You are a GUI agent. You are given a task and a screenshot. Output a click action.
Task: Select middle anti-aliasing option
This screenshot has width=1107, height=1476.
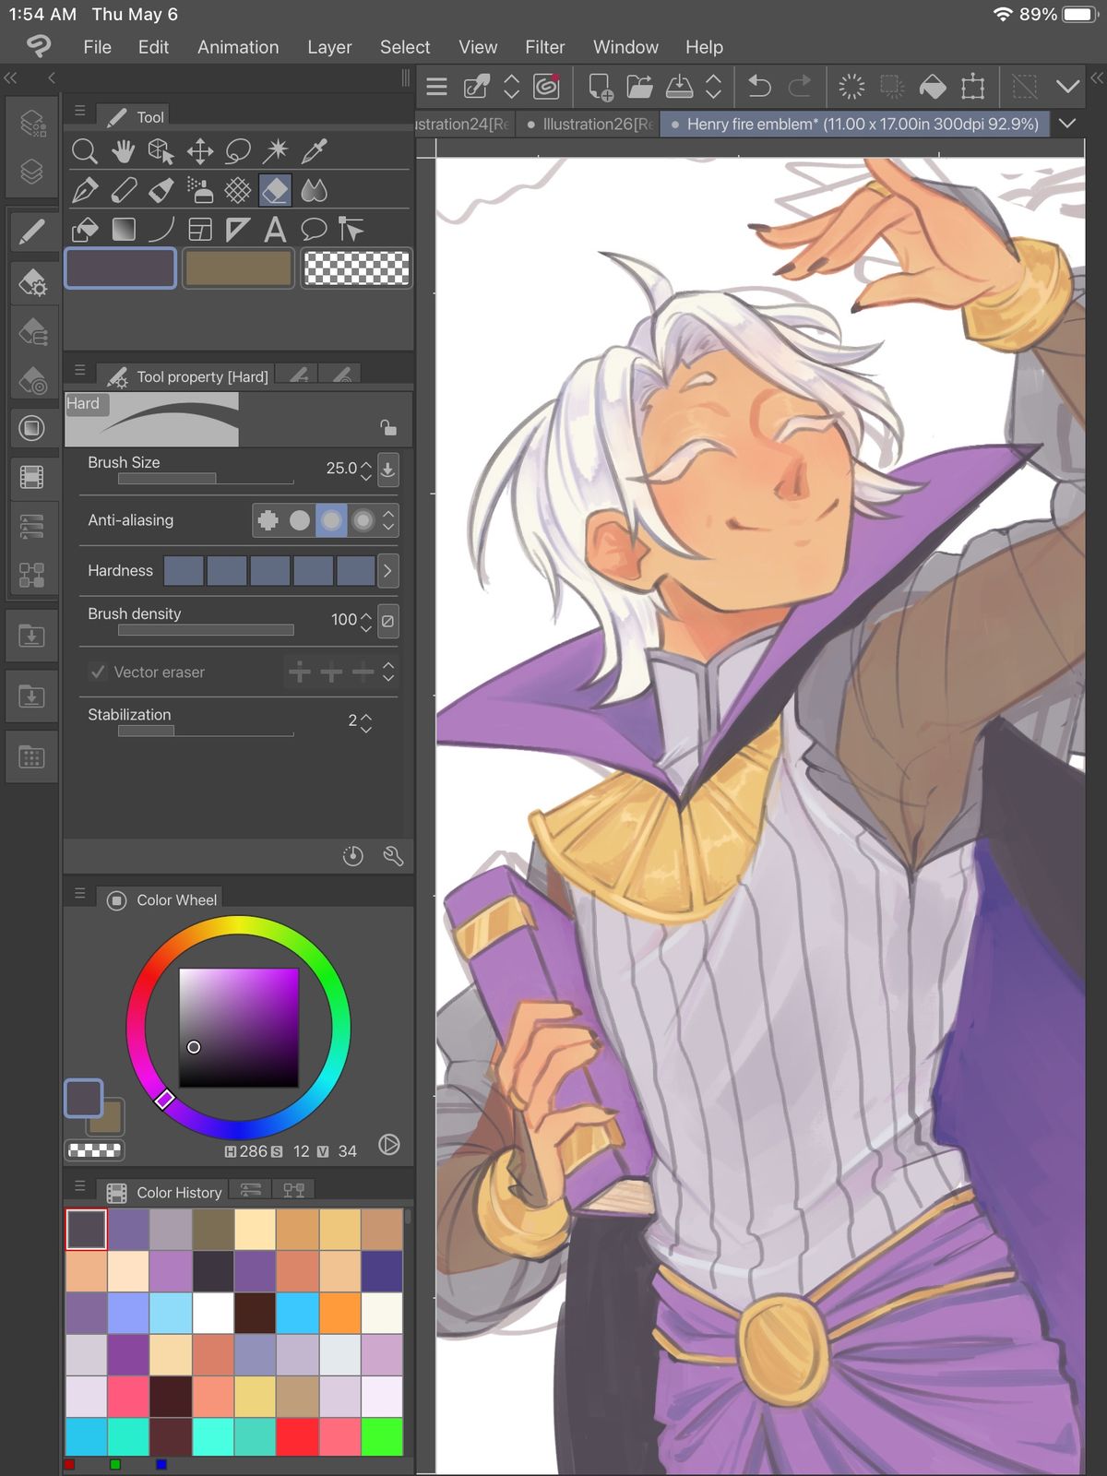pos(331,520)
